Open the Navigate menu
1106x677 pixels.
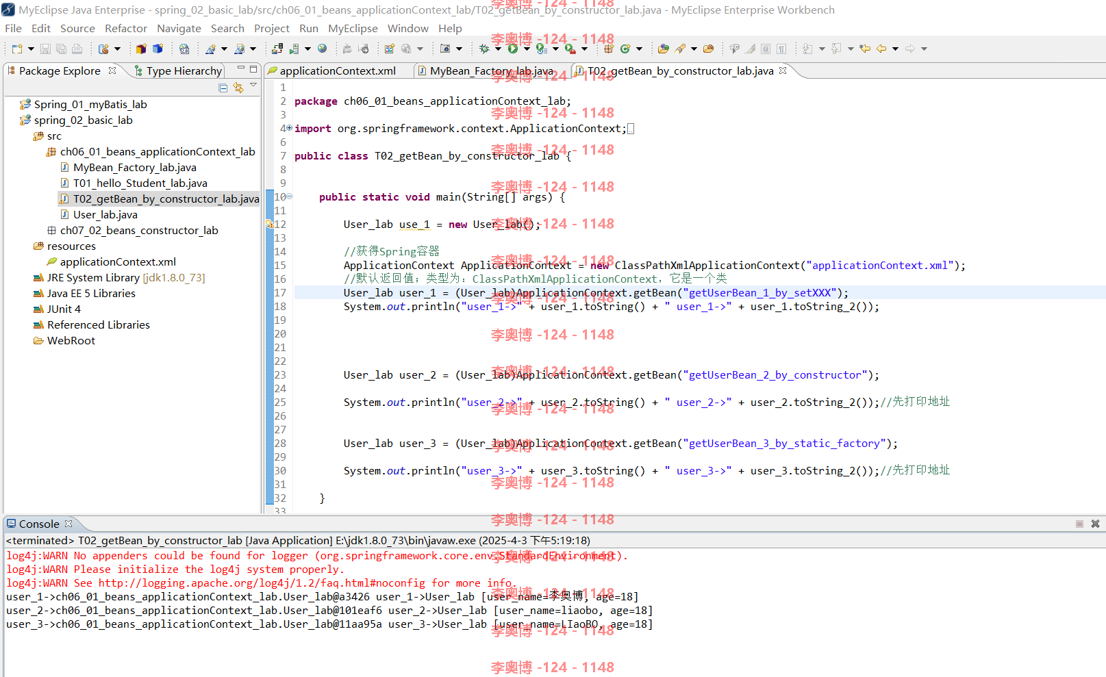[x=179, y=28]
